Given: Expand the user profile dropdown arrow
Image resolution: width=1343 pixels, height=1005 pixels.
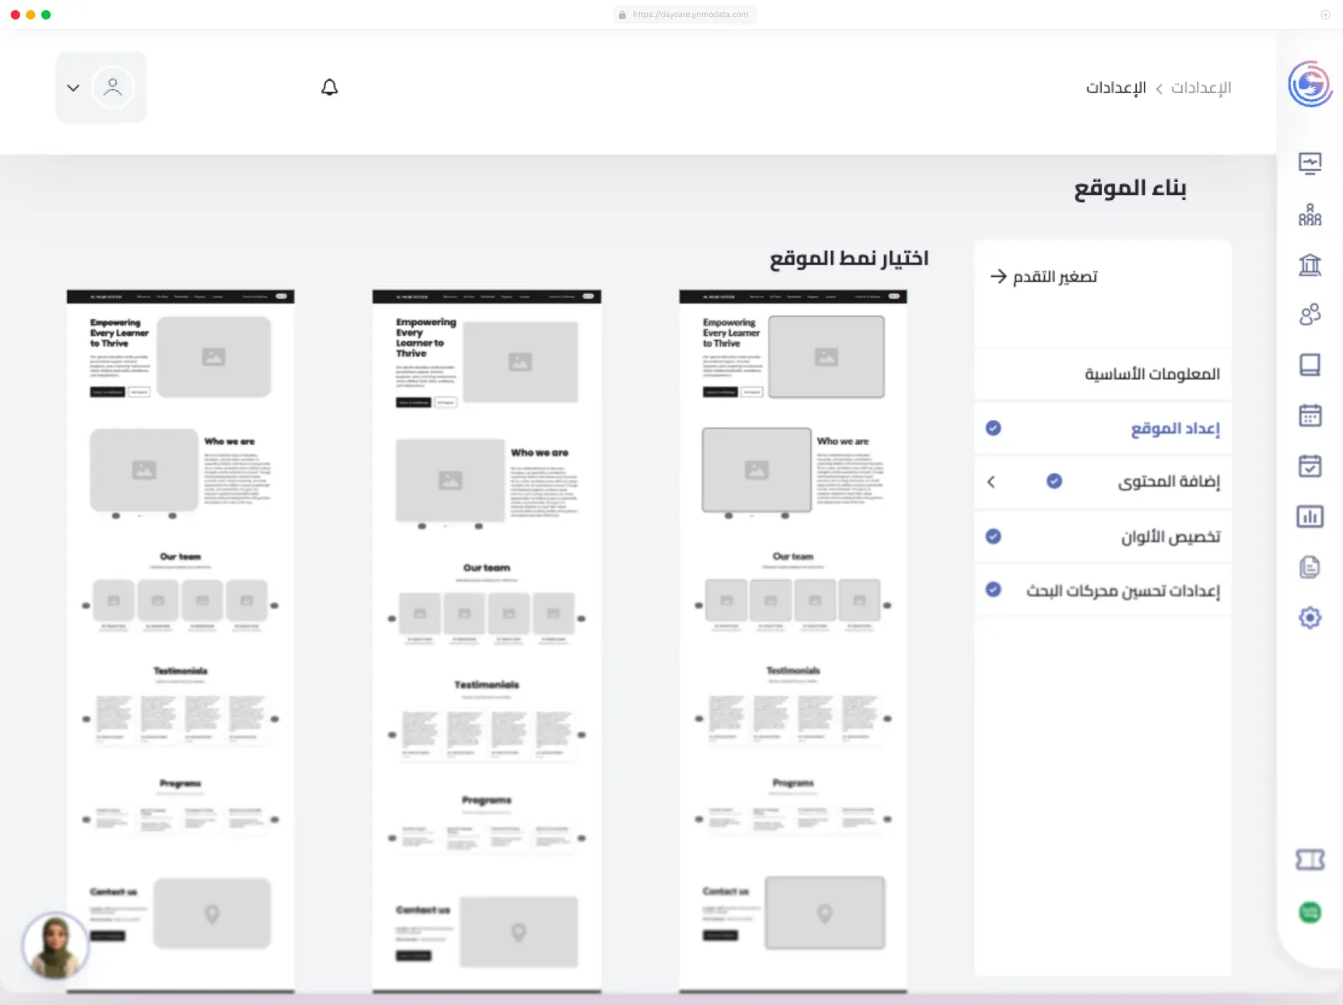Looking at the screenshot, I should click(x=73, y=88).
